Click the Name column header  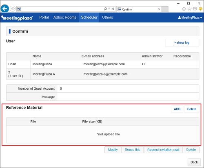(x=37, y=56)
